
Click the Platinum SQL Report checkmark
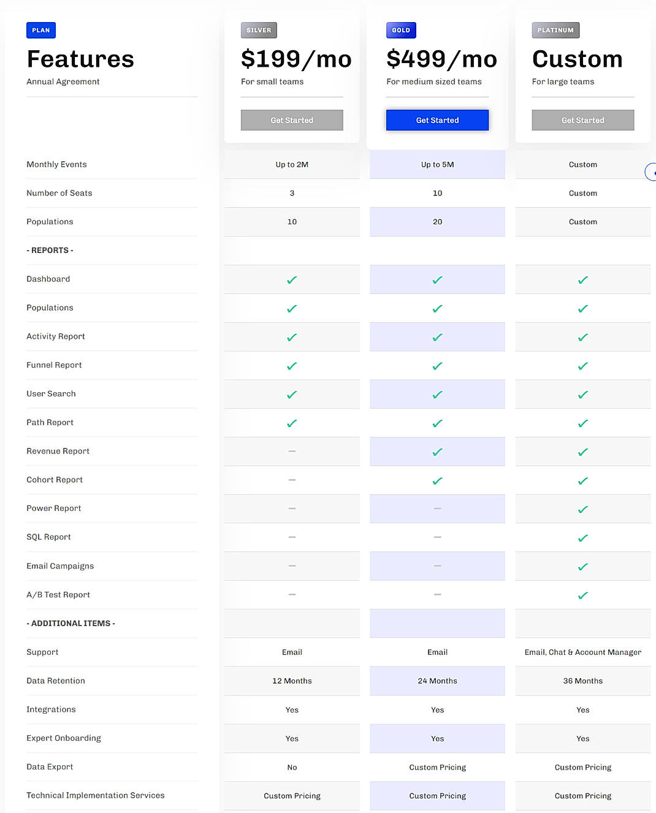point(582,537)
